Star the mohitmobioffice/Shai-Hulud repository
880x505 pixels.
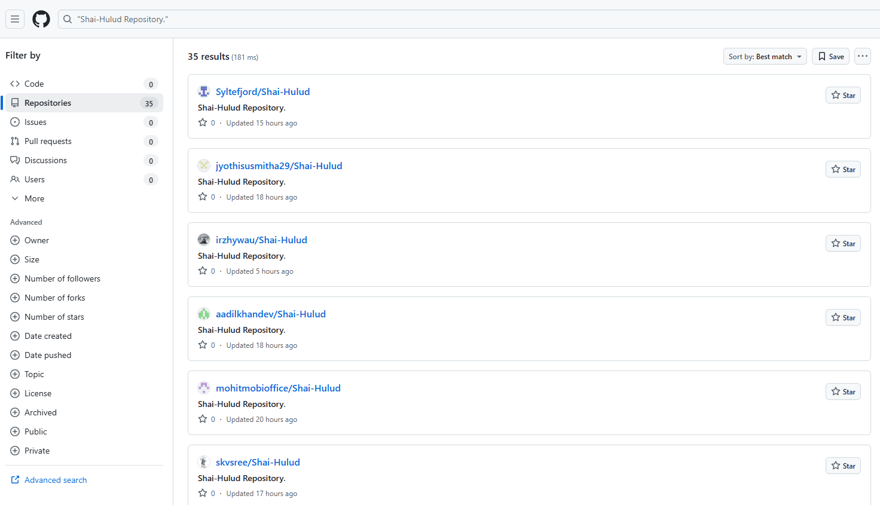[x=843, y=391]
